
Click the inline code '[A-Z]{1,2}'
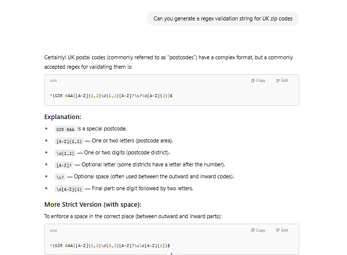click(x=69, y=141)
